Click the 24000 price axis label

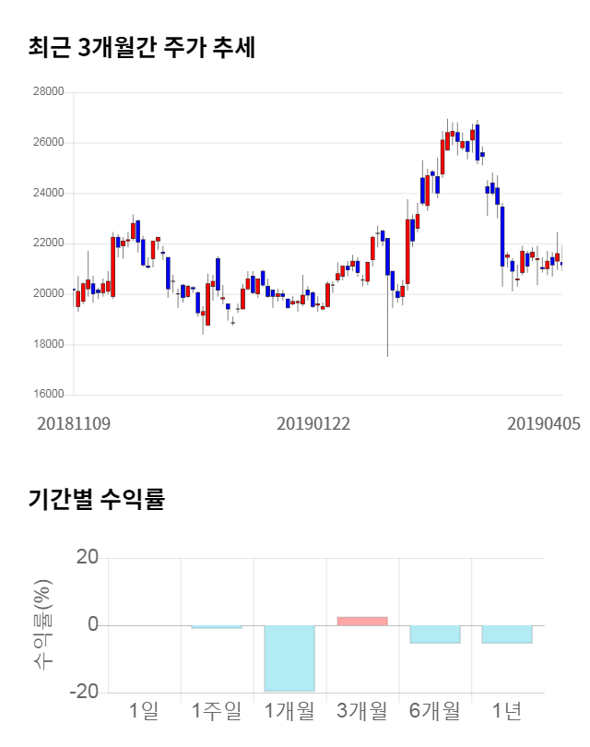(48, 193)
